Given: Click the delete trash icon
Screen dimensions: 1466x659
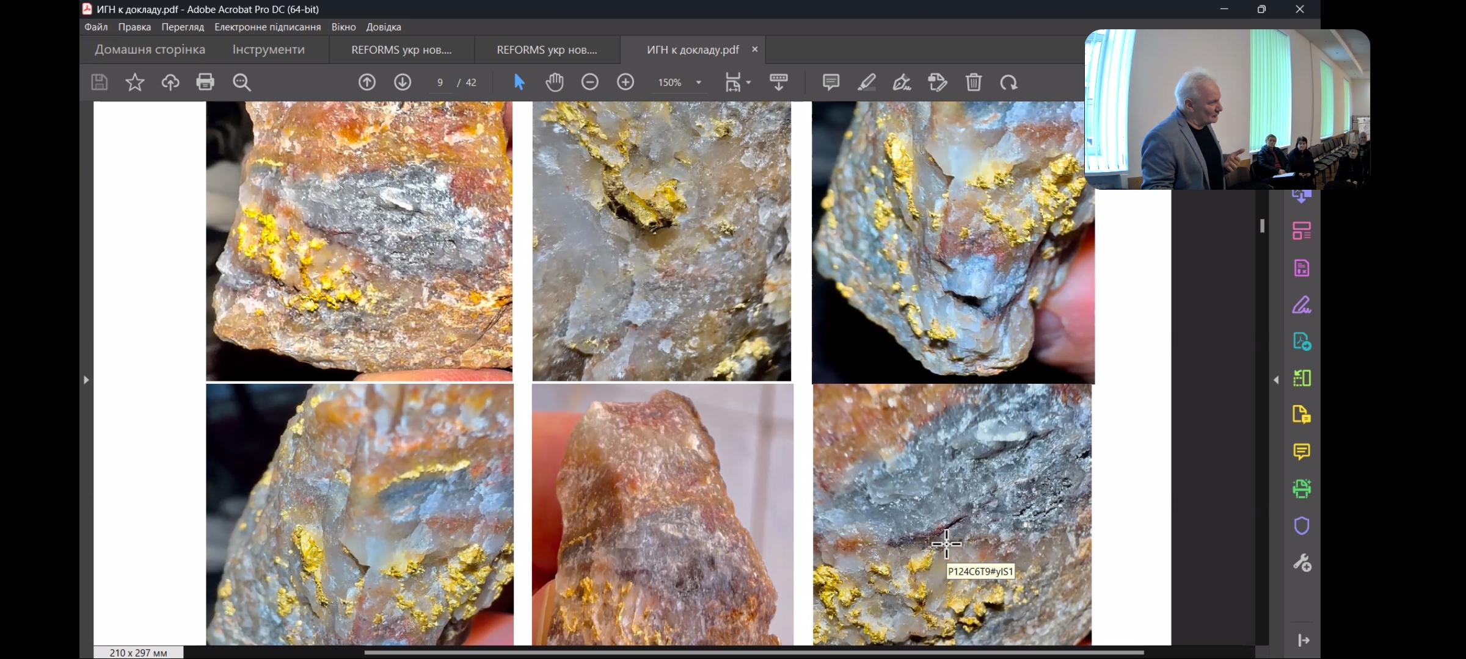Looking at the screenshot, I should click(x=973, y=82).
